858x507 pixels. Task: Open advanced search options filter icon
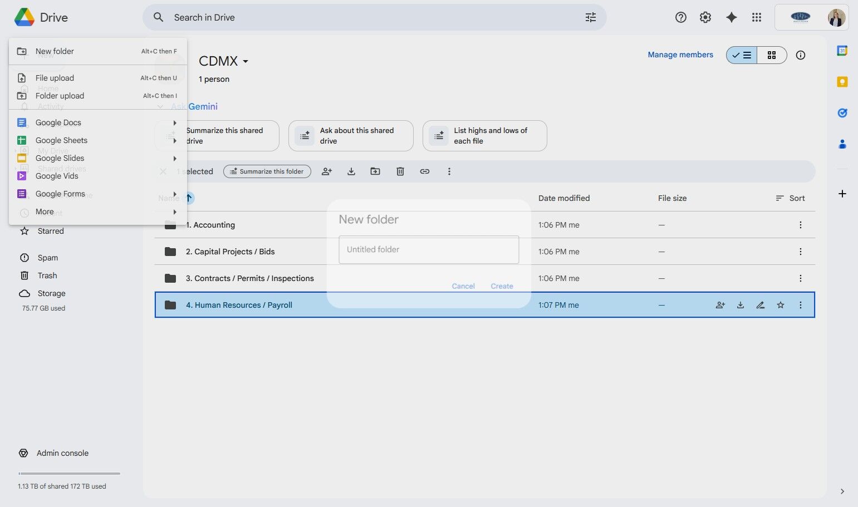(591, 17)
